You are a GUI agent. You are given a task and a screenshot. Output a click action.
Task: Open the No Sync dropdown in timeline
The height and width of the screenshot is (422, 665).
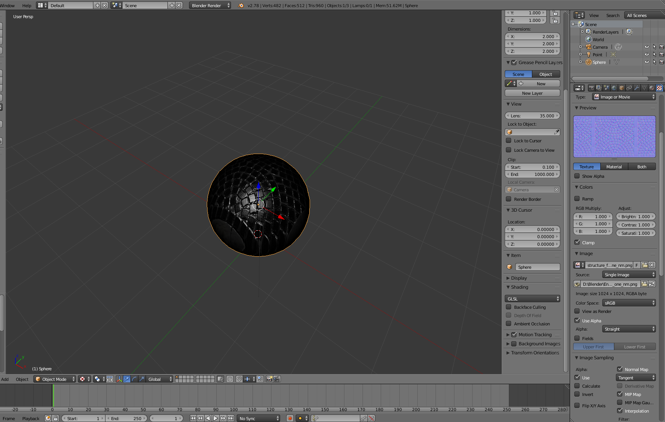pyautogui.click(x=259, y=418)
